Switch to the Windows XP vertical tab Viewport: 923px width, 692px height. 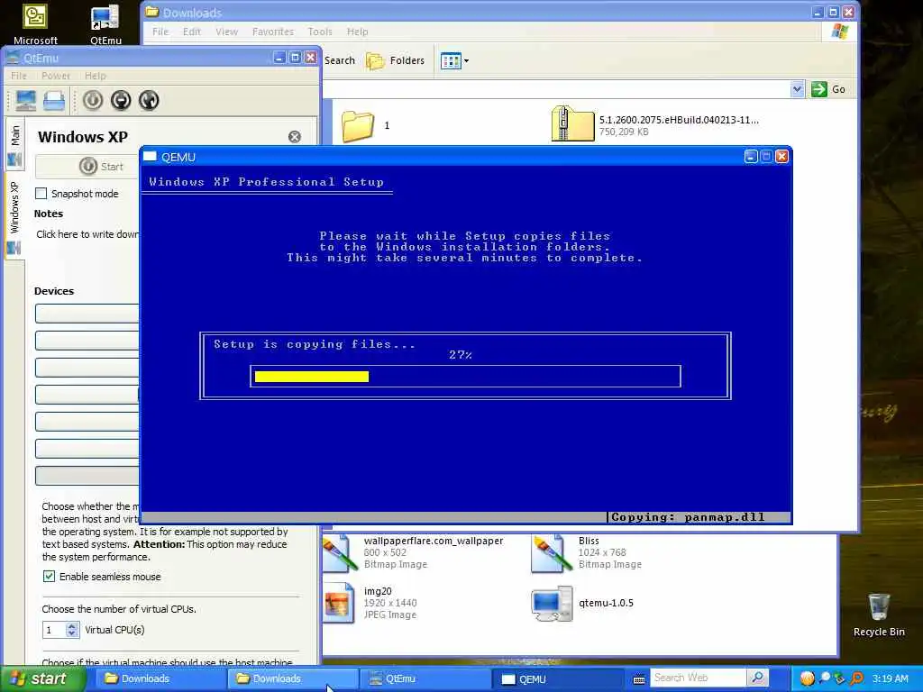point(14,216)
